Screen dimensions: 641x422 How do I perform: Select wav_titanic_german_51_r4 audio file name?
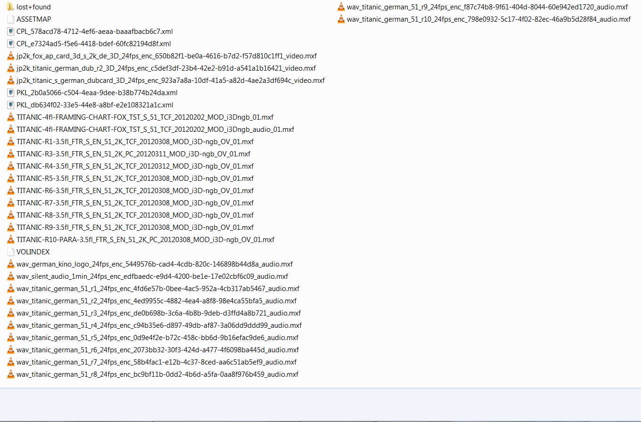pyautogui.click(x=159, y=325)
